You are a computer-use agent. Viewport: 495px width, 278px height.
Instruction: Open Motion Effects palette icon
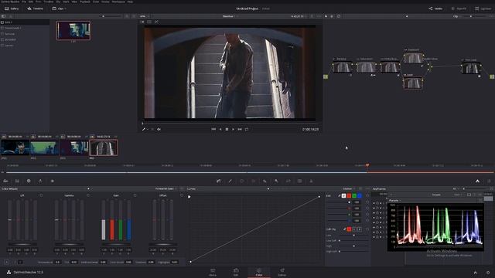(x=52, y=181)
